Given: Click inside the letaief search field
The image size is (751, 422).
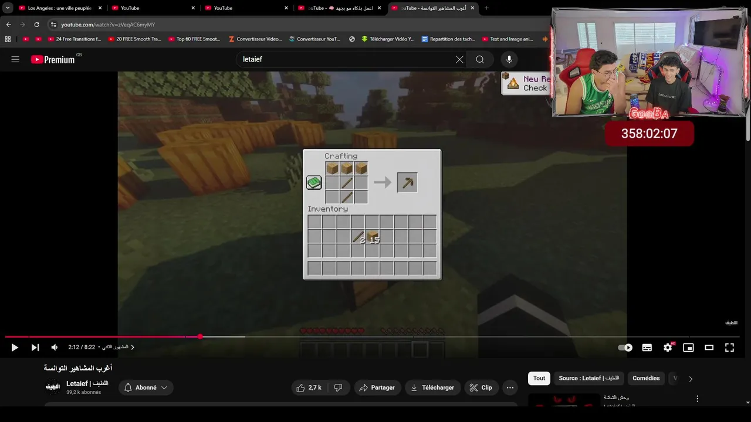Looking at the screenshot, I should tap(346, 59).
